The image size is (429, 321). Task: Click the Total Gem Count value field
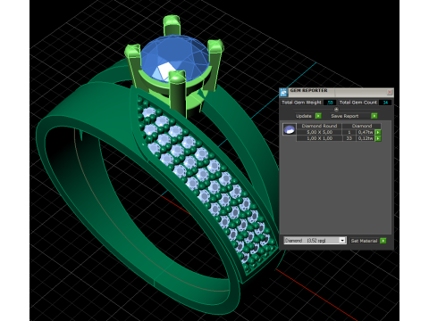(385, 103)
